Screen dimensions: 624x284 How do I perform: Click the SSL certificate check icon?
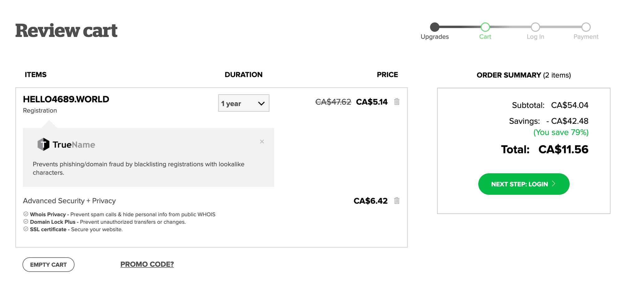(26, 229)
